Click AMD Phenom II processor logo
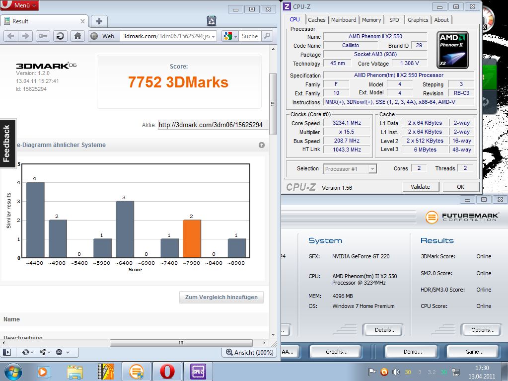 tap(452, 50)
